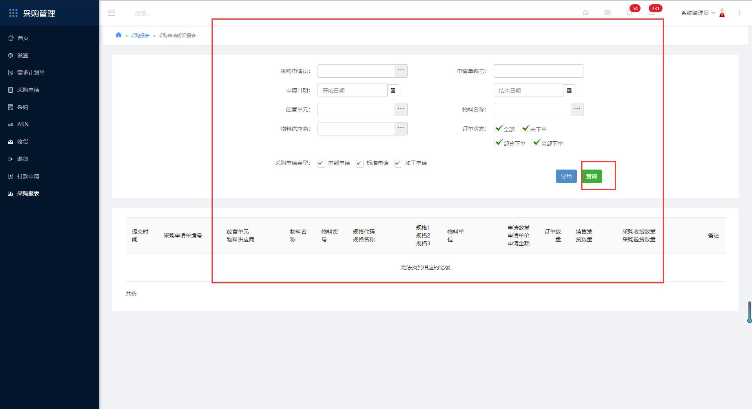This screenshot has height=409, width=752.
Task: Click 销售发货数量 column header
Action: 584,236
